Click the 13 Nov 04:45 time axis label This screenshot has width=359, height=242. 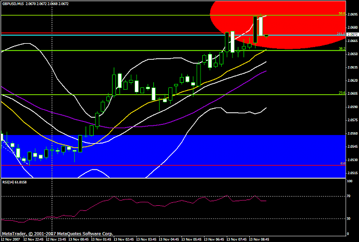click(x=169, y=239)
